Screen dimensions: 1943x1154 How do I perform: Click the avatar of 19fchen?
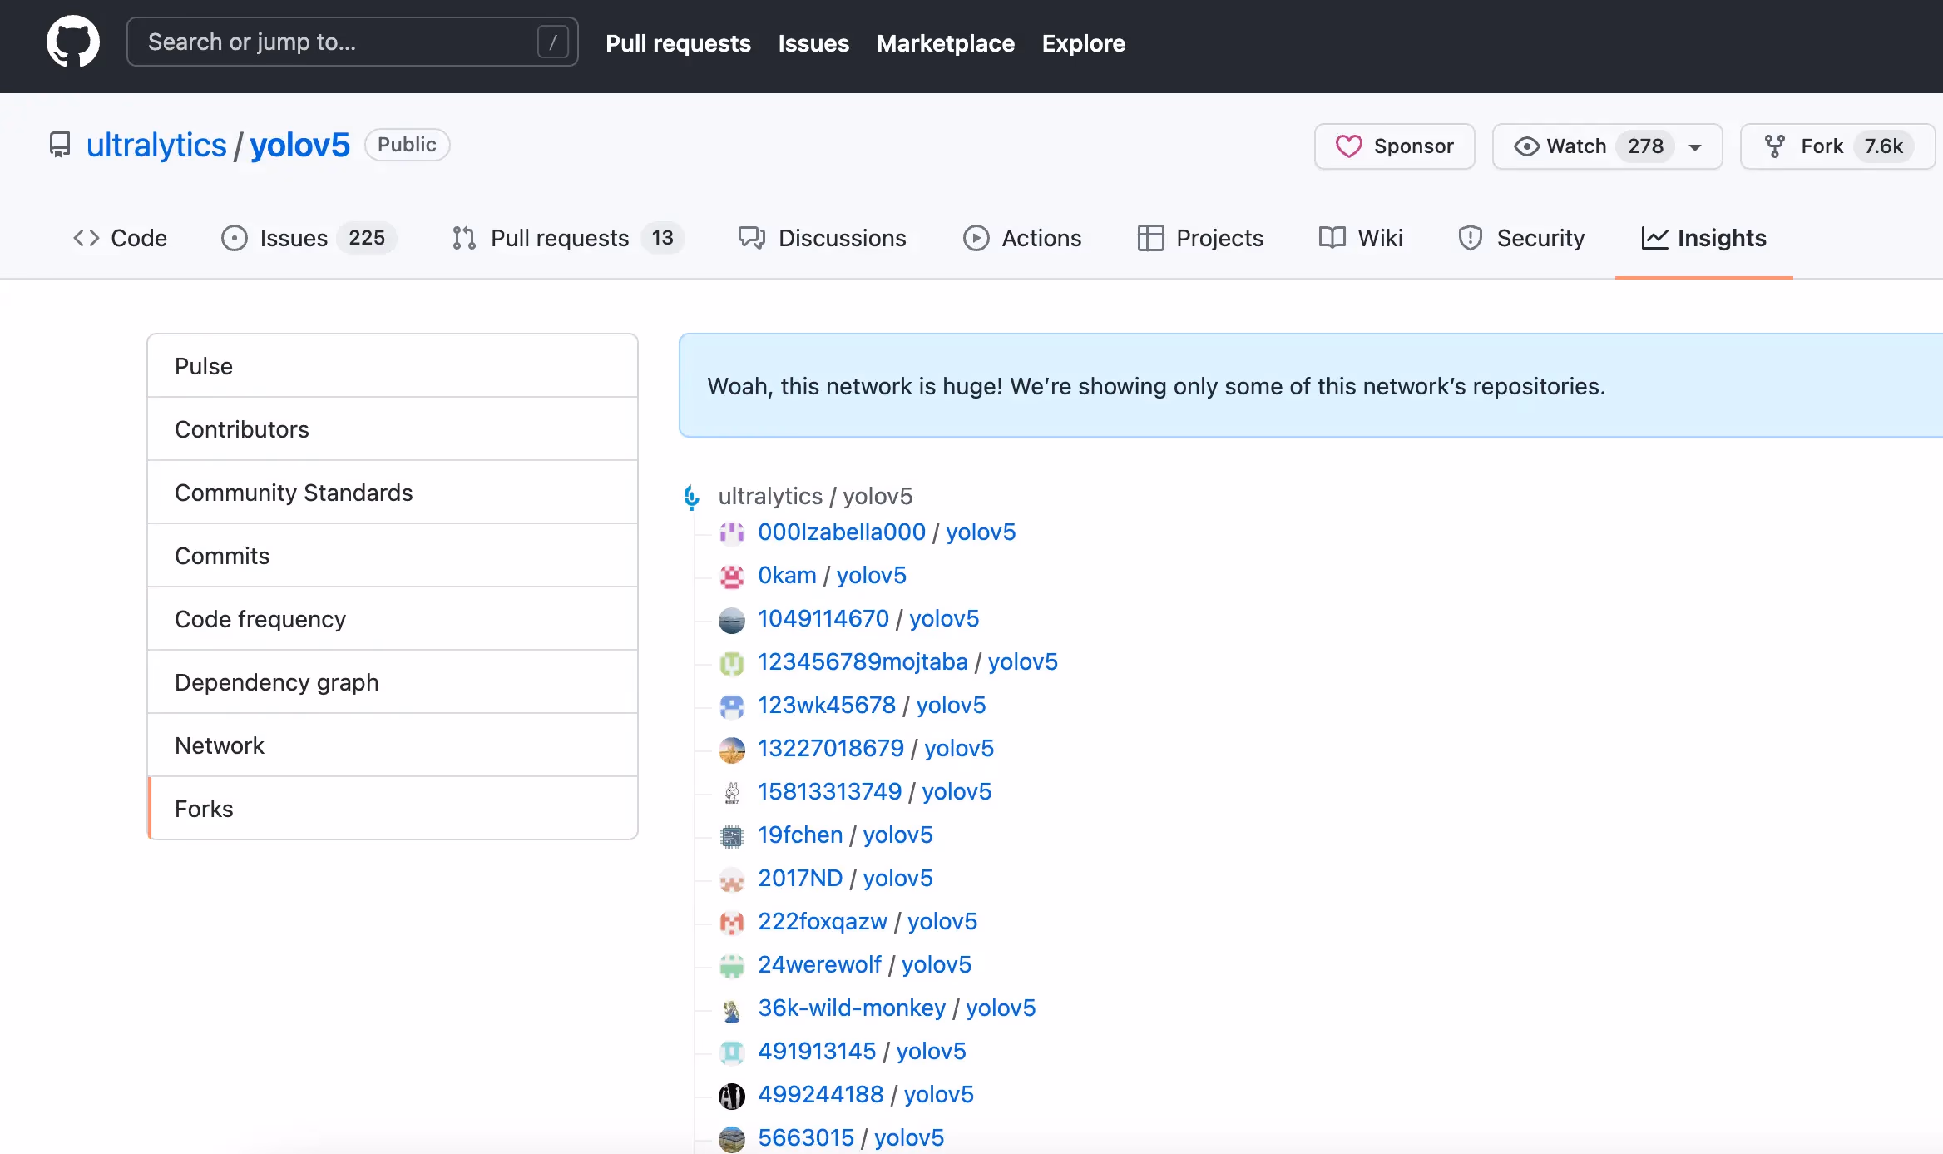tap(732, 835)
